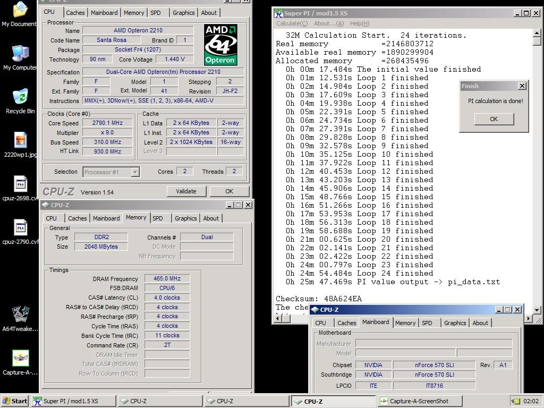Click the LPCIO IT8716 field
Image resolution: width=544 pixels, height=408 pixels.
435,386
